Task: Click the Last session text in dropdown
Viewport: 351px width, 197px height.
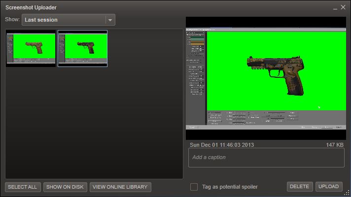Action: click(41, 20)
